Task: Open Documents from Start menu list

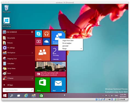Action: pos(18,38)
